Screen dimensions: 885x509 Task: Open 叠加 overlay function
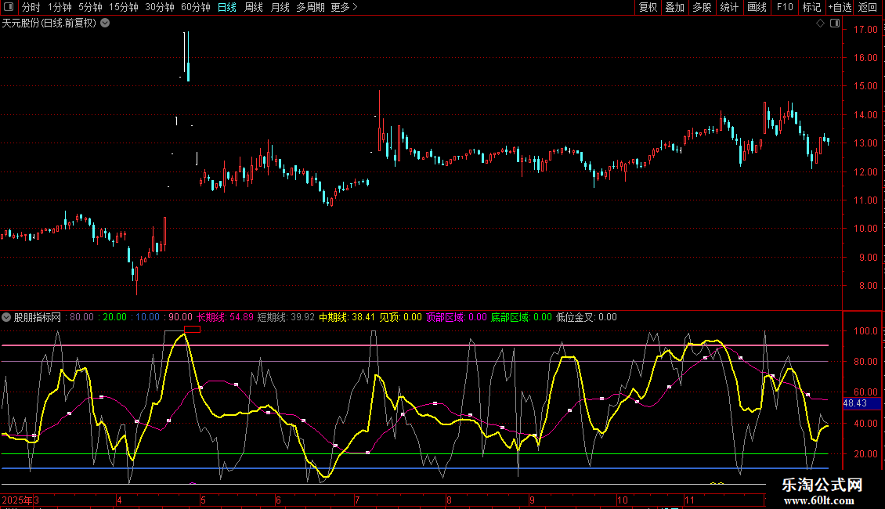(674, 8)
